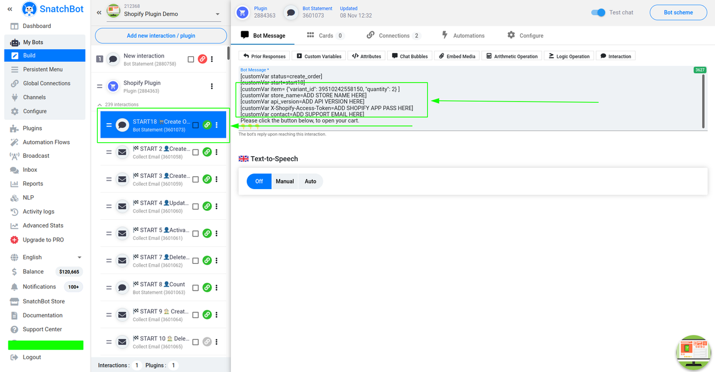Screen dimensions: 715x372
Task: Click Add new interaction / plugin
Action: click(x=161, y=36)
